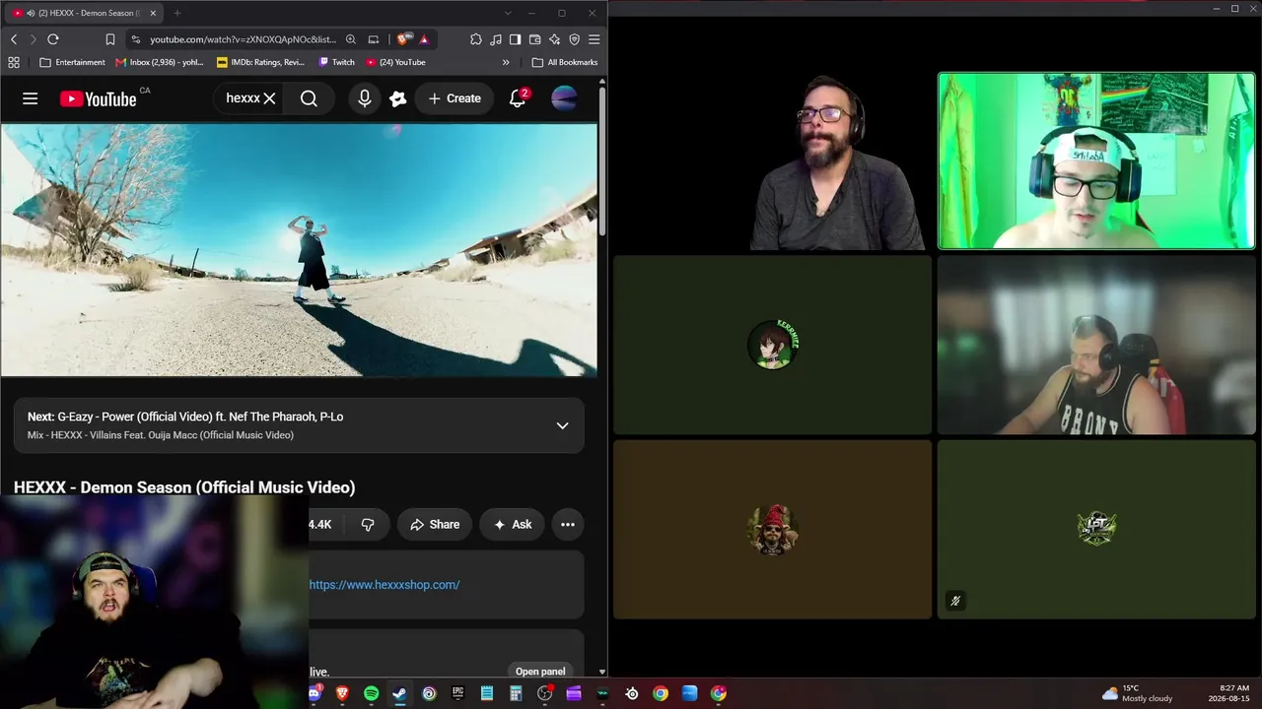Open the (24) YouTube bookmark
Image resolution: width=1262 pixels, height=709 pixels.
395,62
